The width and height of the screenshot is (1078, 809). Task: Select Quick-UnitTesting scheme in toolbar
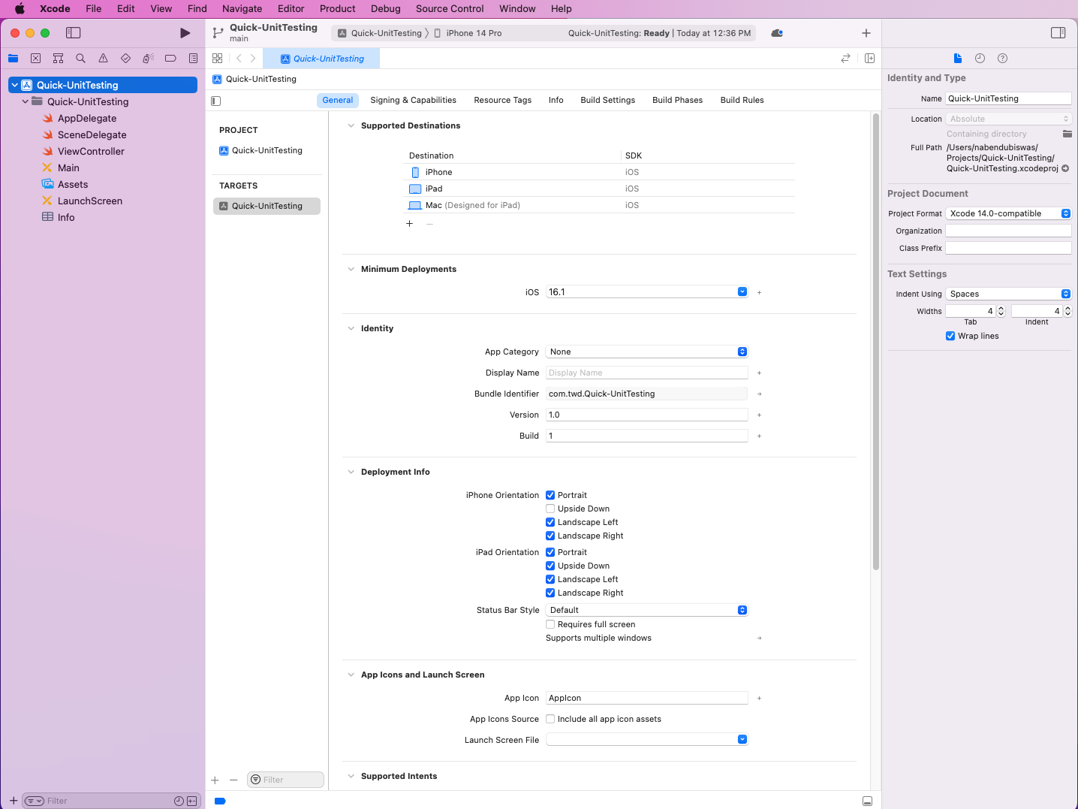381,33
